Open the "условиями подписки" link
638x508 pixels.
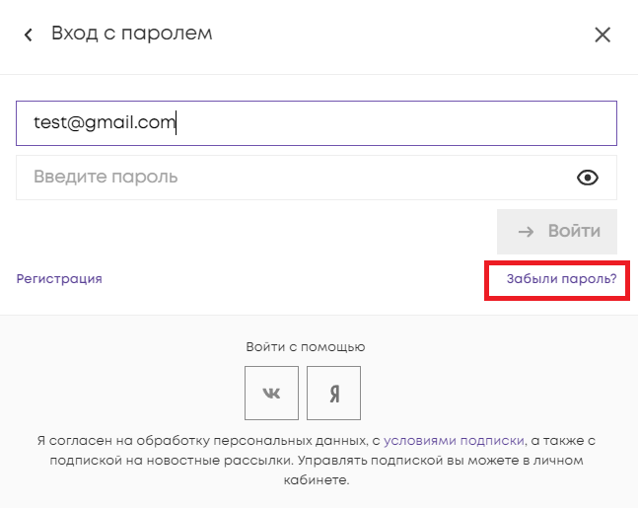click(x=454, y=441)
